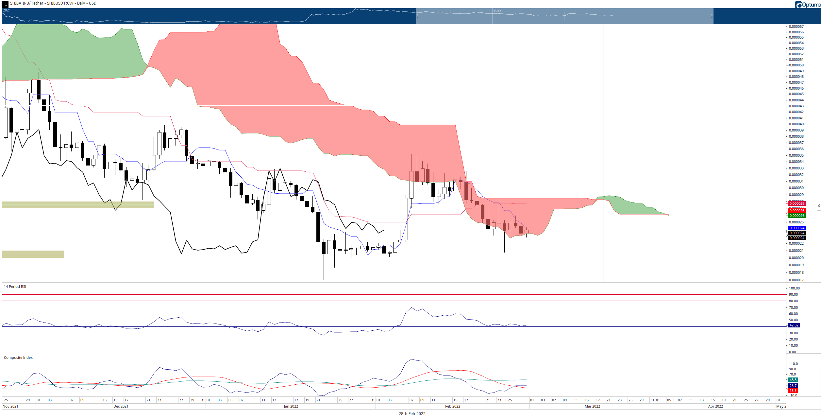823x420 pixels.
Task: Click the crimson 0.000028 price tag
Action: coord(797,203)
